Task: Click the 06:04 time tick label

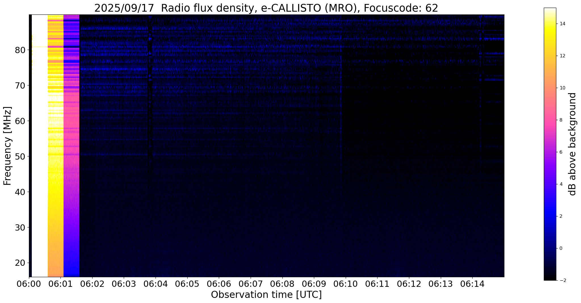Action: click(156, 284)
